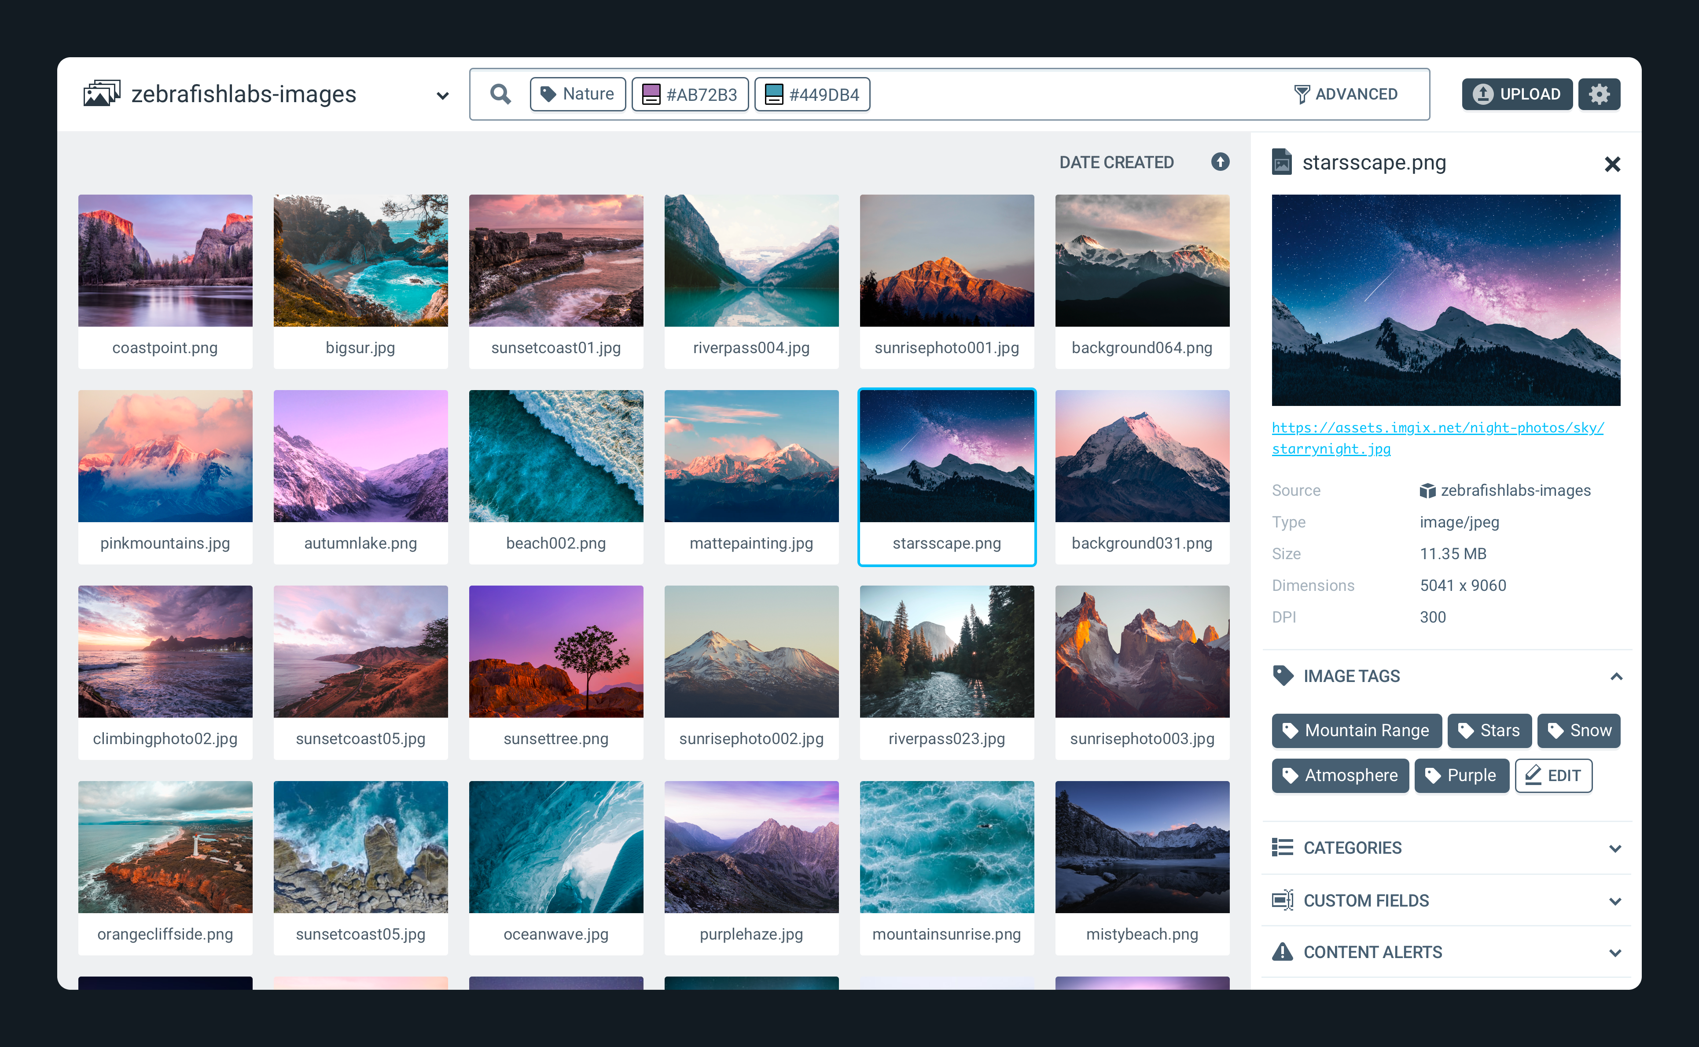This screenshot has height=1047, width=1699.
Task: Click the file icon next to starsscape.png heading
Action: 1283,163
